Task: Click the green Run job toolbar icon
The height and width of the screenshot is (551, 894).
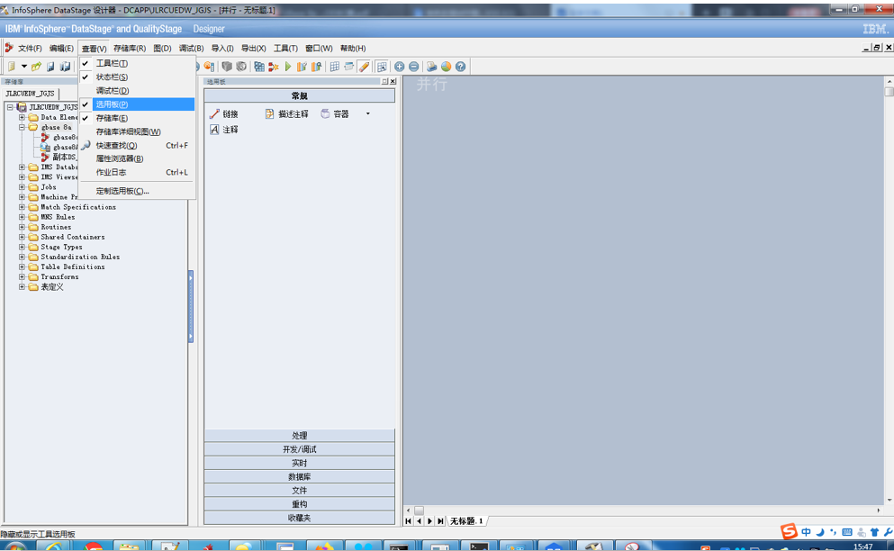Action: pos(288,67)
